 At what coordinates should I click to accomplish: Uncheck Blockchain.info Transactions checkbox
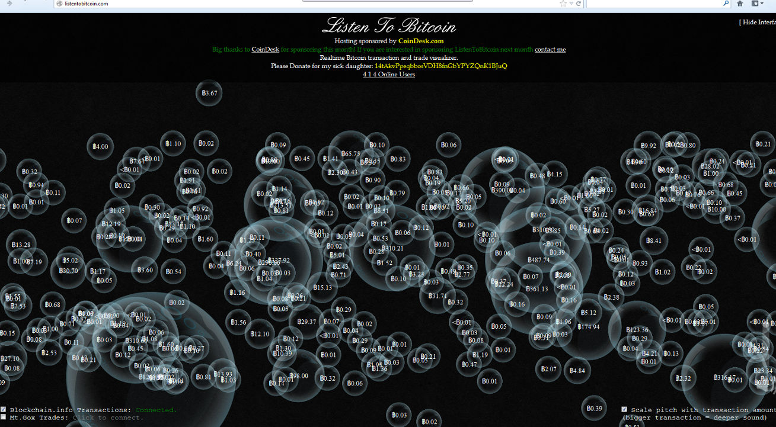4,409
